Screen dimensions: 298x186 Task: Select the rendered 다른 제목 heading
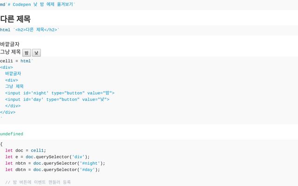(15, 19)
